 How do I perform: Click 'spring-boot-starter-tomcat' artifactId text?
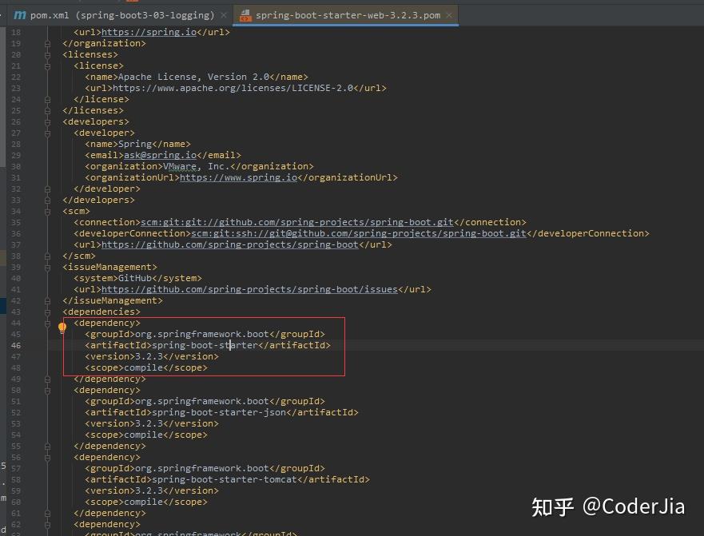pyautogui.click(x=225, y=480)
